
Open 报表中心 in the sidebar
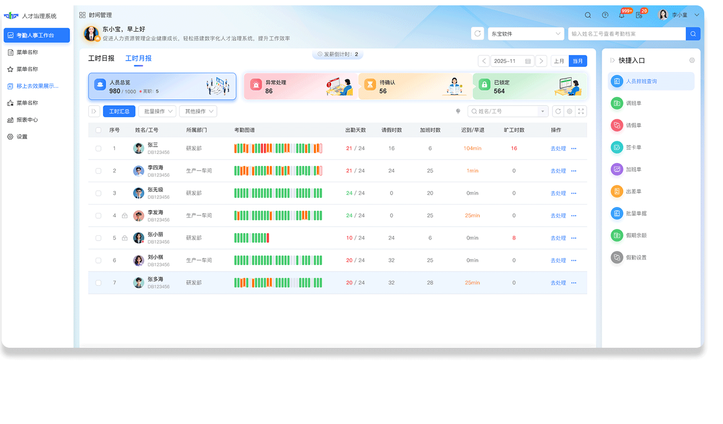(x=27, y=120)
